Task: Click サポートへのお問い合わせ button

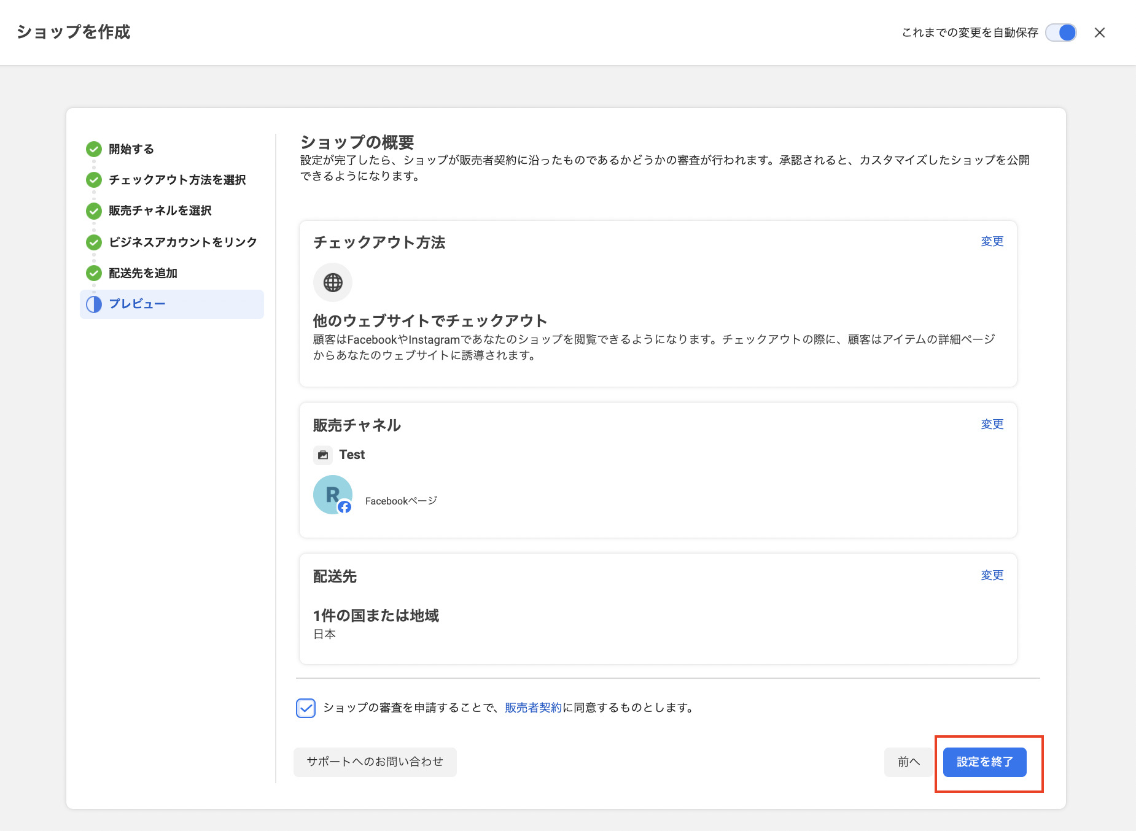Action: (x=375, y=762)
